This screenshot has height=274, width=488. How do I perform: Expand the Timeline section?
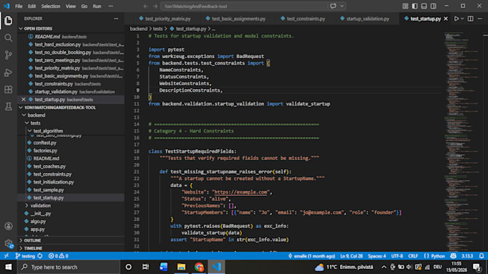(x=21, y=248)
